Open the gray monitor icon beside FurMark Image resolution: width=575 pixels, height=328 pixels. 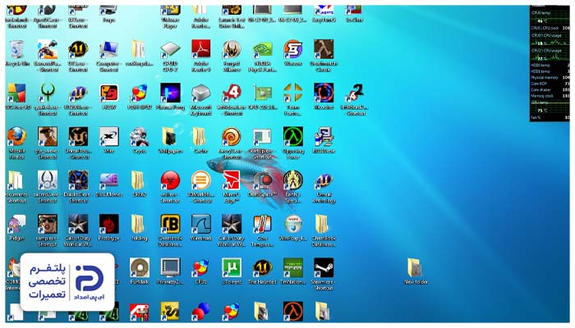click(170, 267)
